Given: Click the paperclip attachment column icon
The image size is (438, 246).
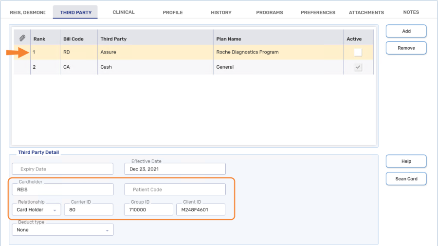Looking at the screenshot, I should coord(22,38).
